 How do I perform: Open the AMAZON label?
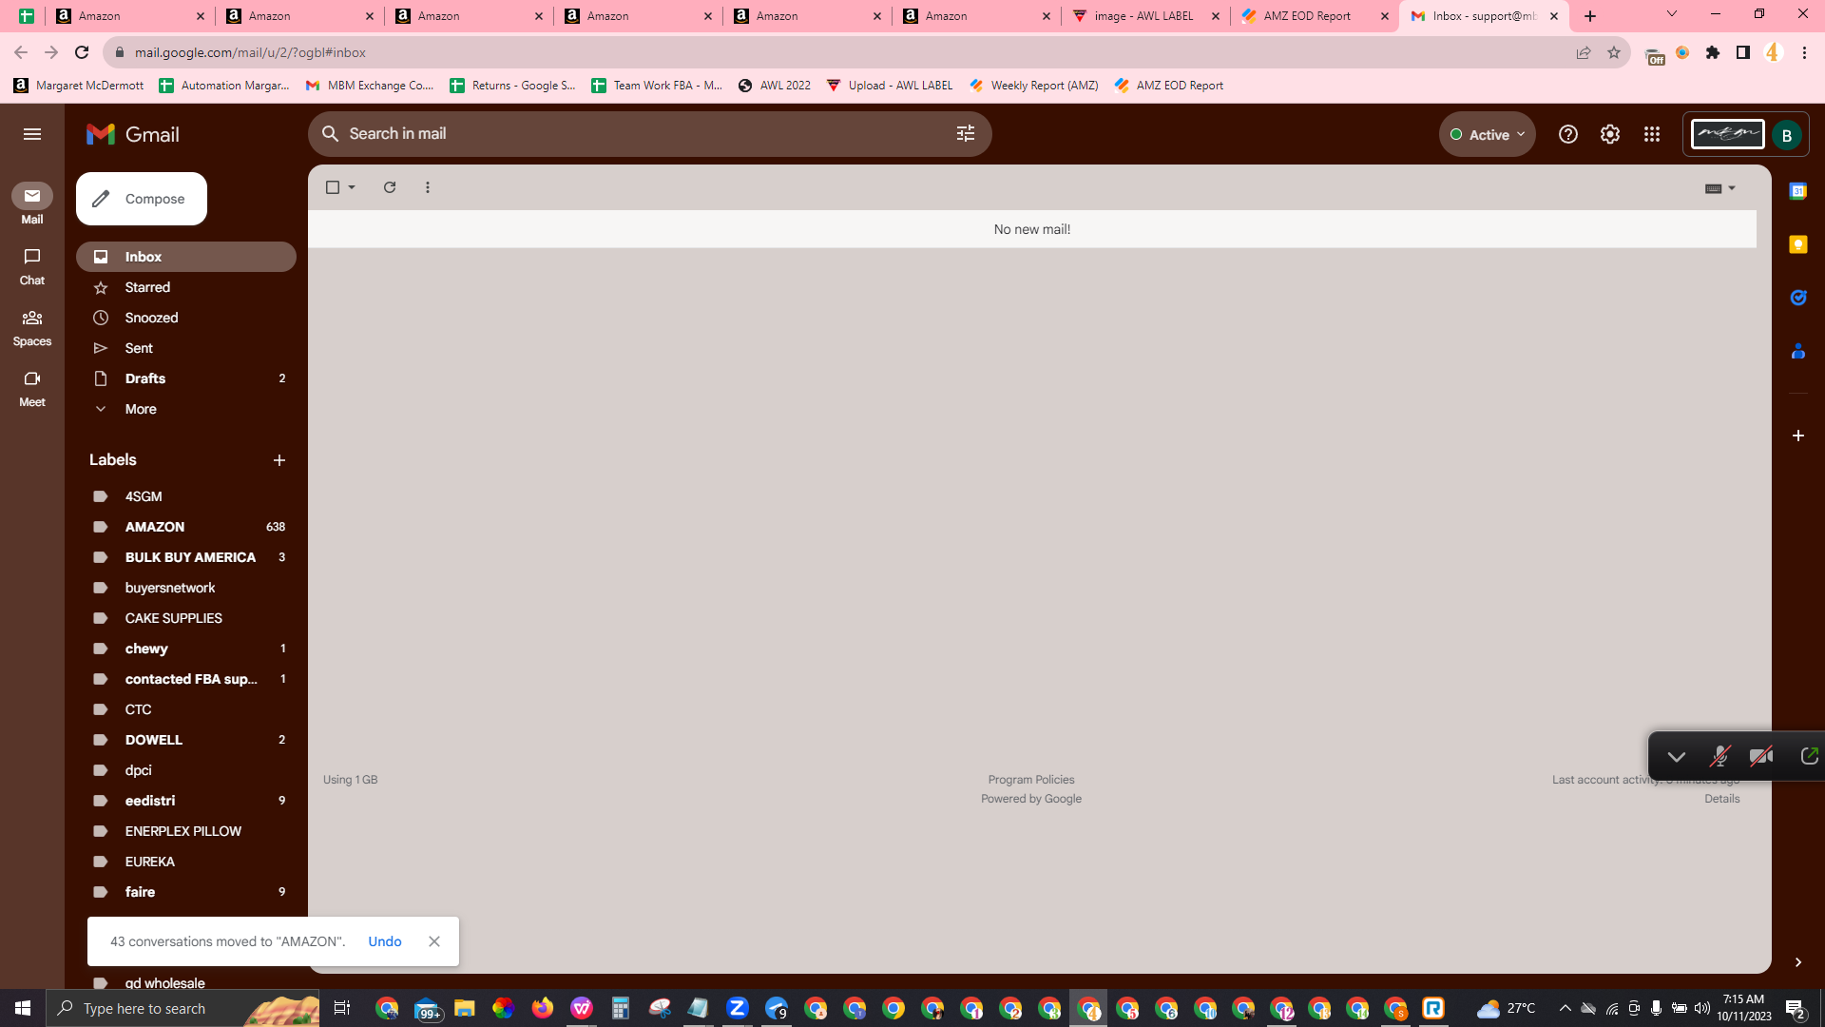(186, 527)
